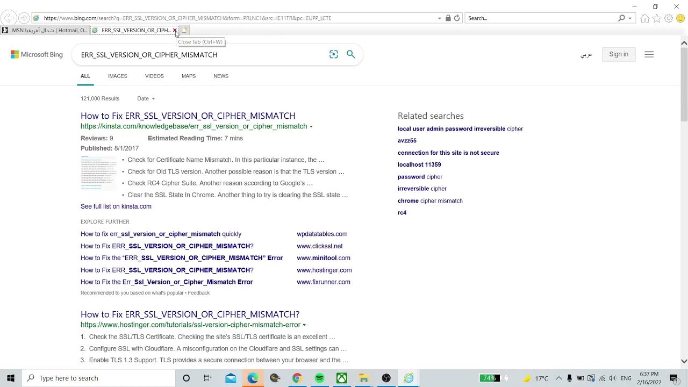Click the page vertical scrollbar thumb
The width and height of the screenshot is (688, 387).
[x=684, y=84]
